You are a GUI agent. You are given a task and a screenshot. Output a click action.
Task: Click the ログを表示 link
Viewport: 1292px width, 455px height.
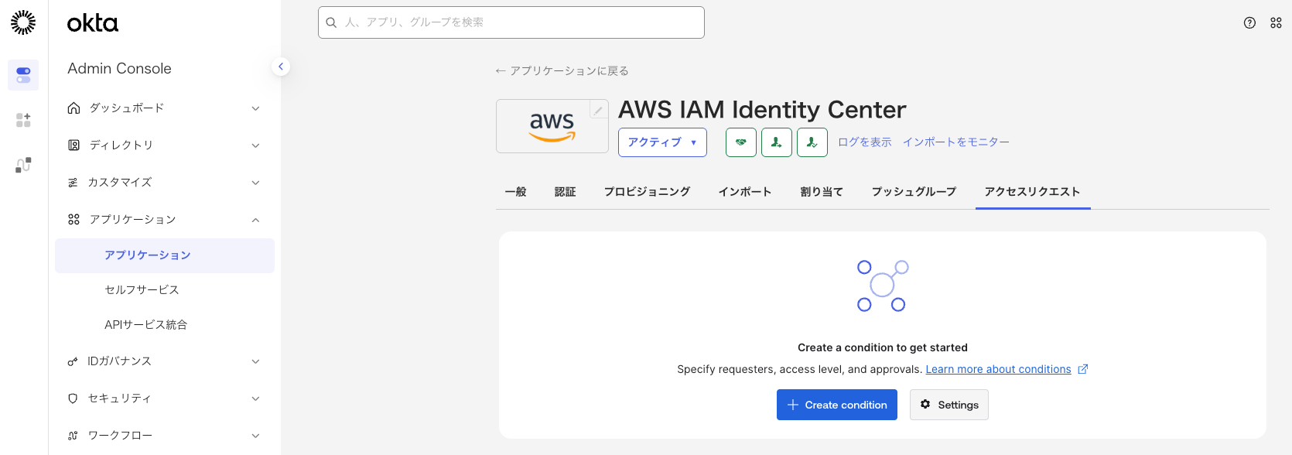coord(864,142)
